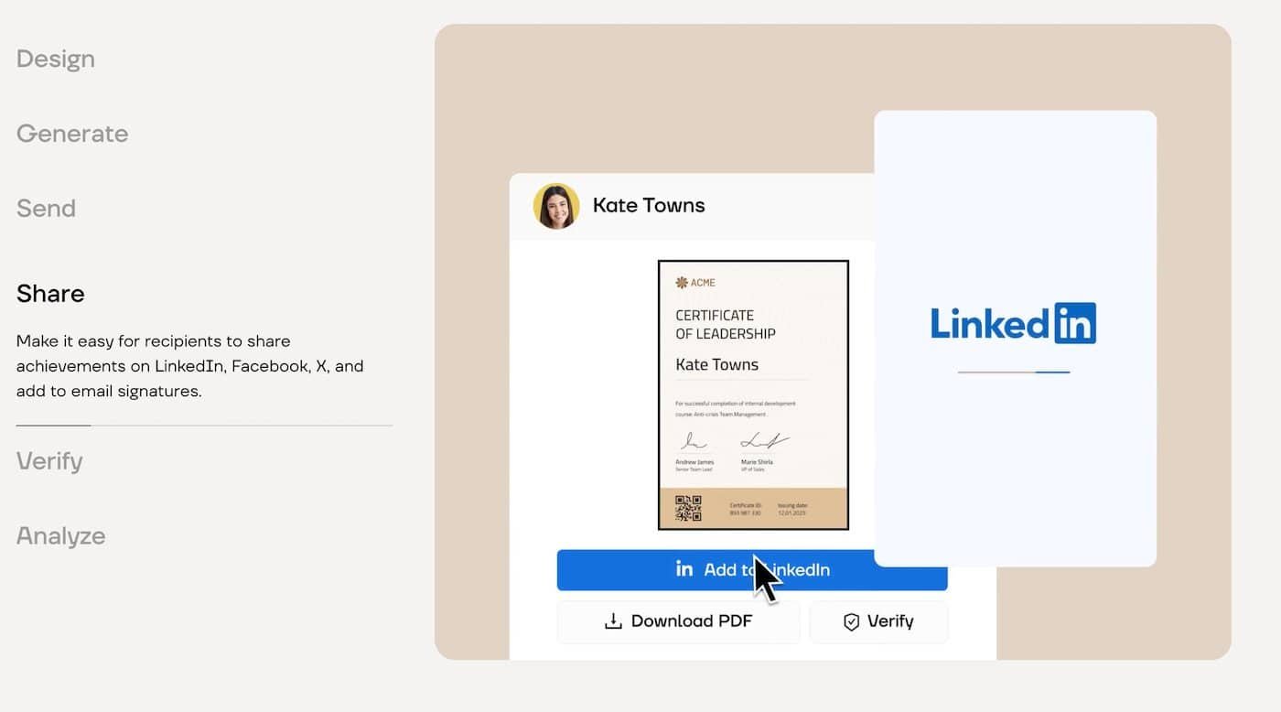
Task: Open the Verify section in the sidebar
Action: click(x=49, y=460)
